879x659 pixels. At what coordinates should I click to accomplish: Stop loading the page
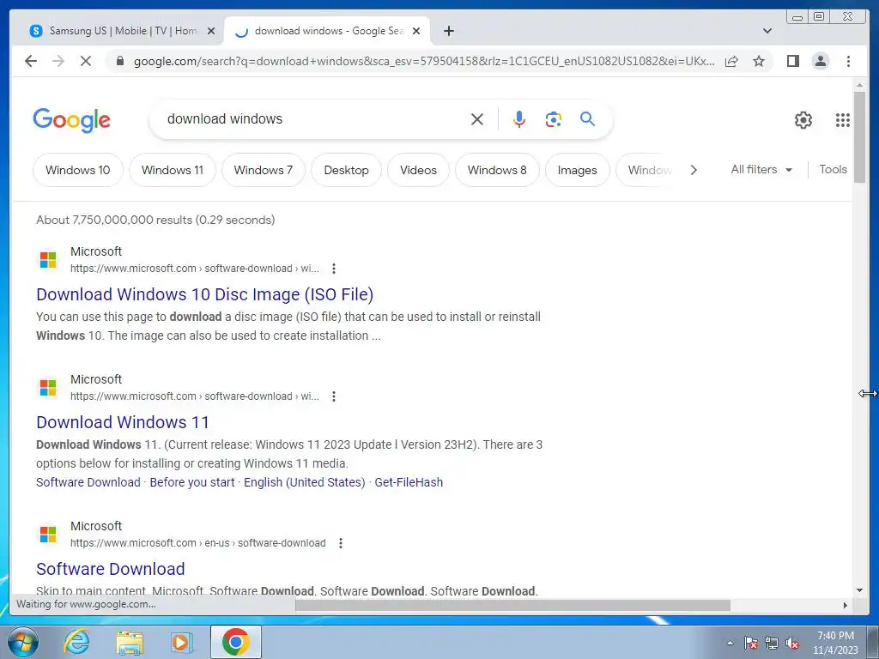click(x=86, y=61)
